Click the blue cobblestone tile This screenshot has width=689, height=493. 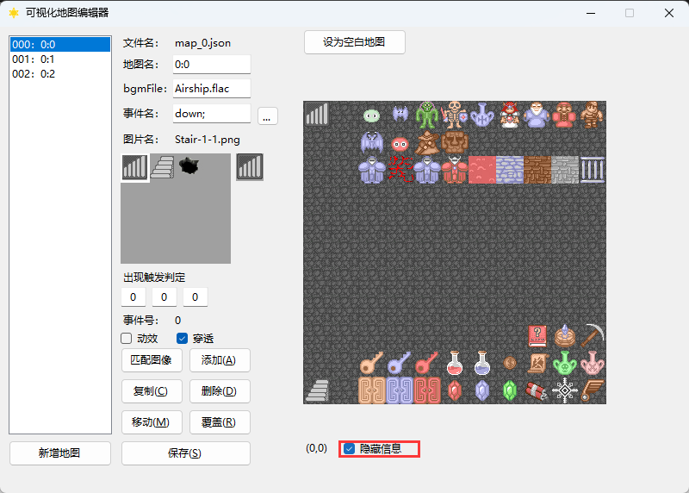point(510,170)
